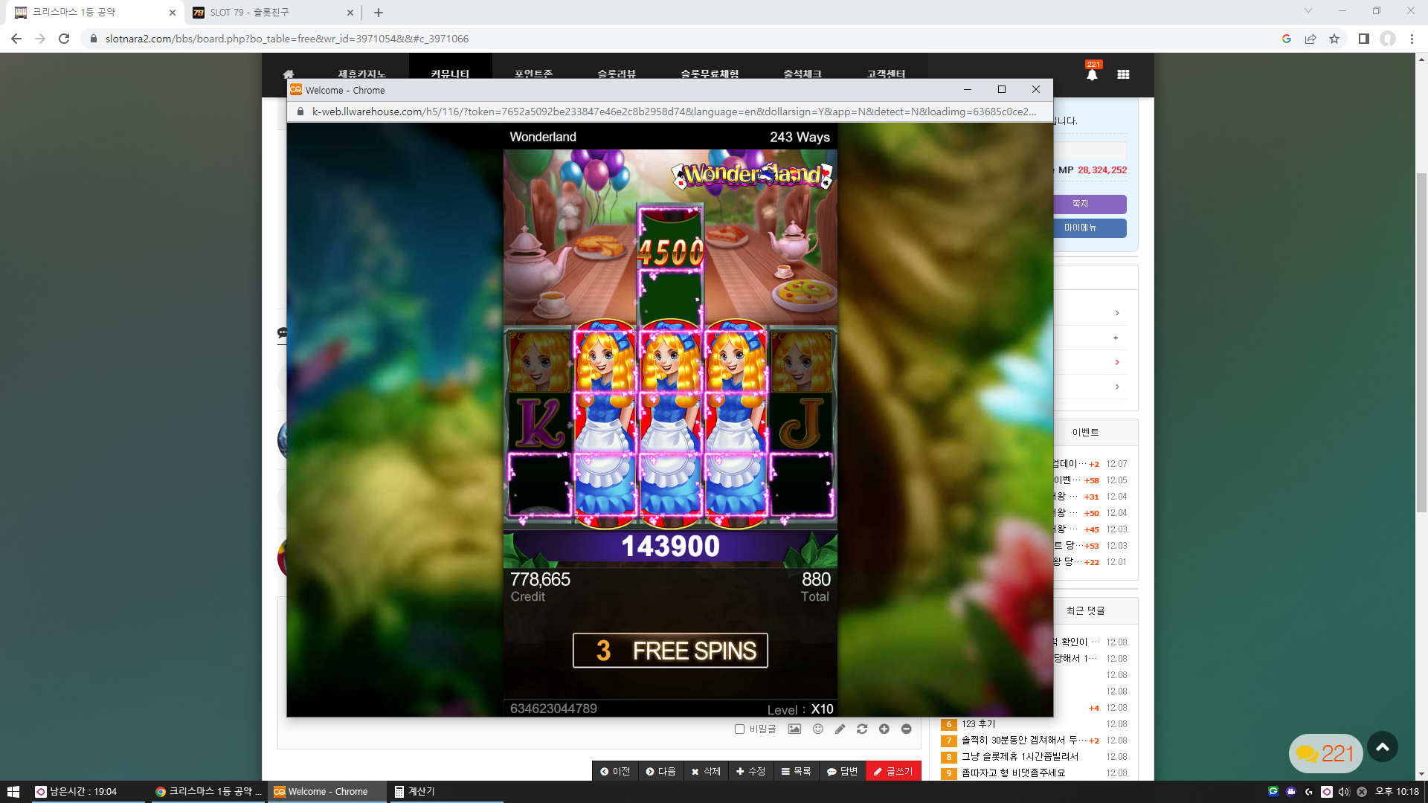
Task: Click the main Chrome address bar URL
Action: click(x=287, y=39)
